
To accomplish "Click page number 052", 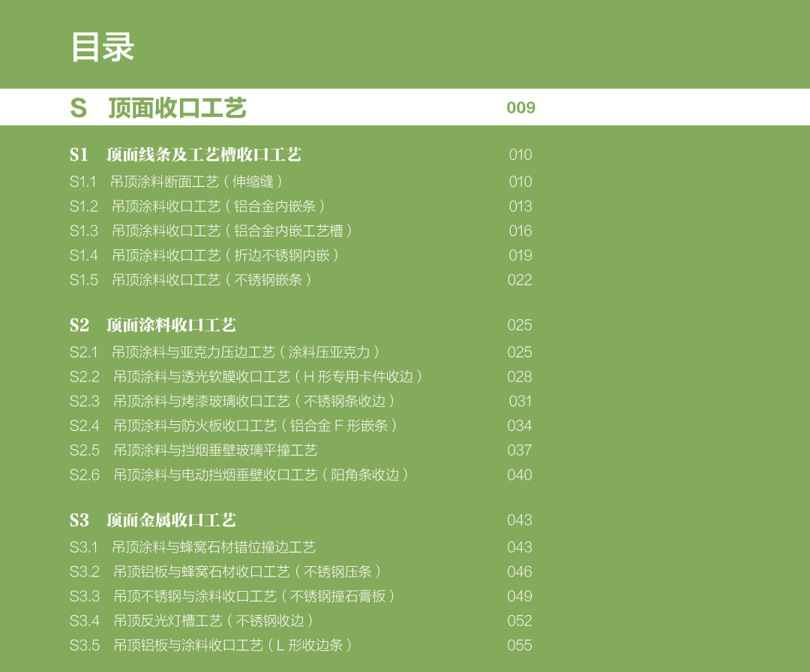I will [x=520, y=621].
